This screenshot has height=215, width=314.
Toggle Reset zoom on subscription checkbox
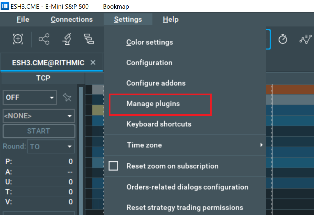click(113, 166)
